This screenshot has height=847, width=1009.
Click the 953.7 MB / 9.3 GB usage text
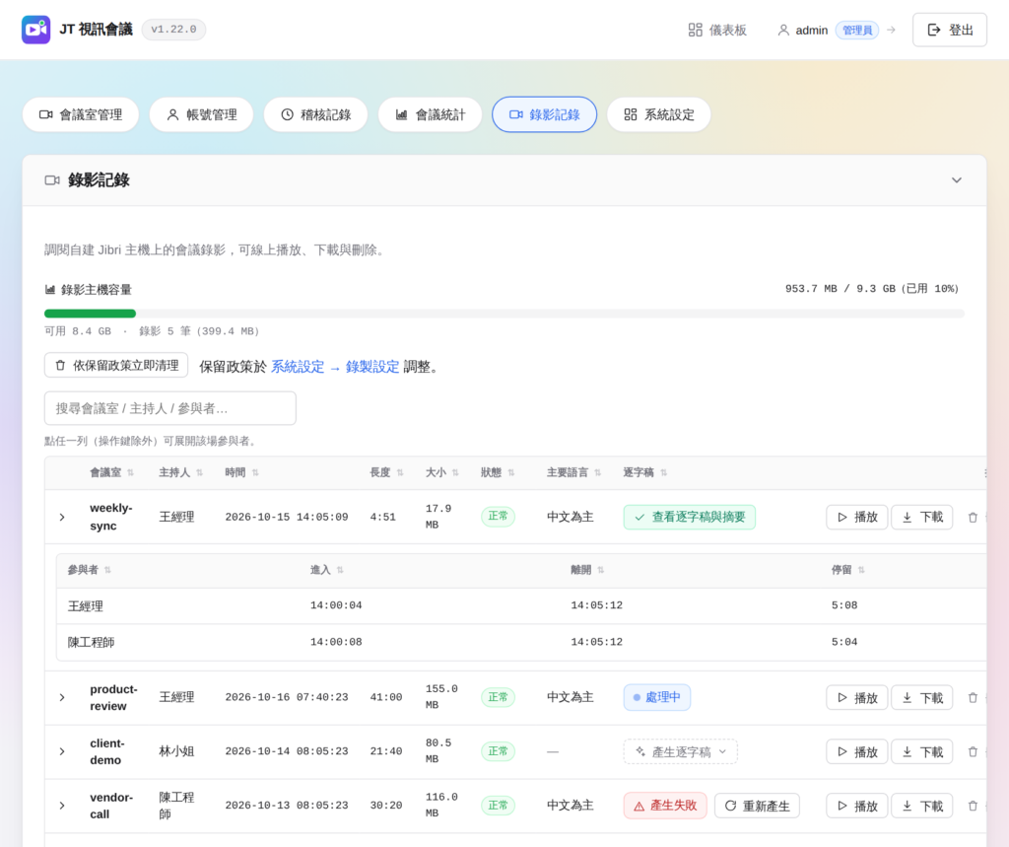pos(872,289)
